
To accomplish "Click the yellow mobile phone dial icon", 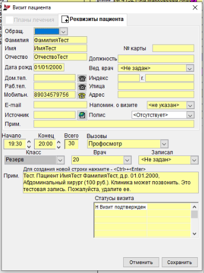I will 82,96.
